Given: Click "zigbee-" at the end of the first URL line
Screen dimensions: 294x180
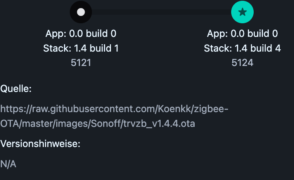Looking at the screenshot, I should [x=211, y=109].
